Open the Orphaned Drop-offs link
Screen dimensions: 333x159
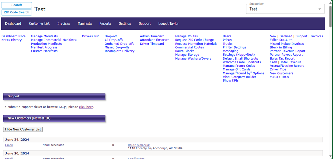119,44
